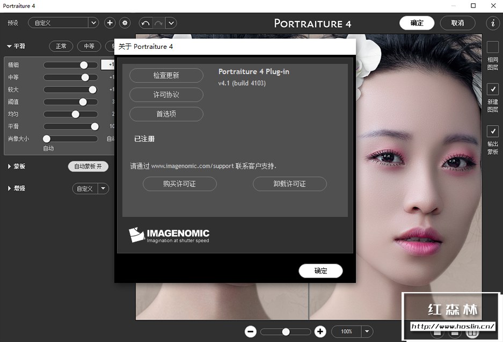The height and width of the screenshot is (342, 503).
Task: Click the Imagenomic logo in dialog
Action: pyautogui.click(x=169, y=235)
